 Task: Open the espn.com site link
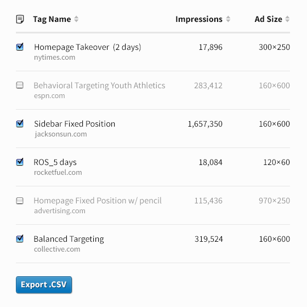coord(49,96)
